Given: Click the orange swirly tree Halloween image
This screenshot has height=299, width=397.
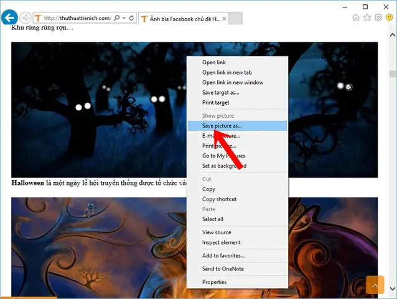Looking at the screenshot, I should click(99, 248).
